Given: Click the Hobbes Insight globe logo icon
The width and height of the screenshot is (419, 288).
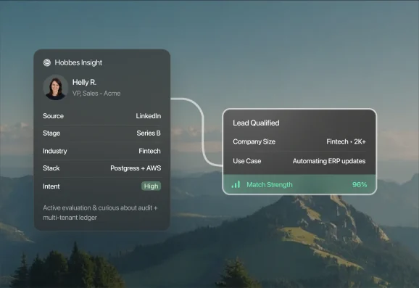Looking at the screenshot, I should tap(47, 62).
